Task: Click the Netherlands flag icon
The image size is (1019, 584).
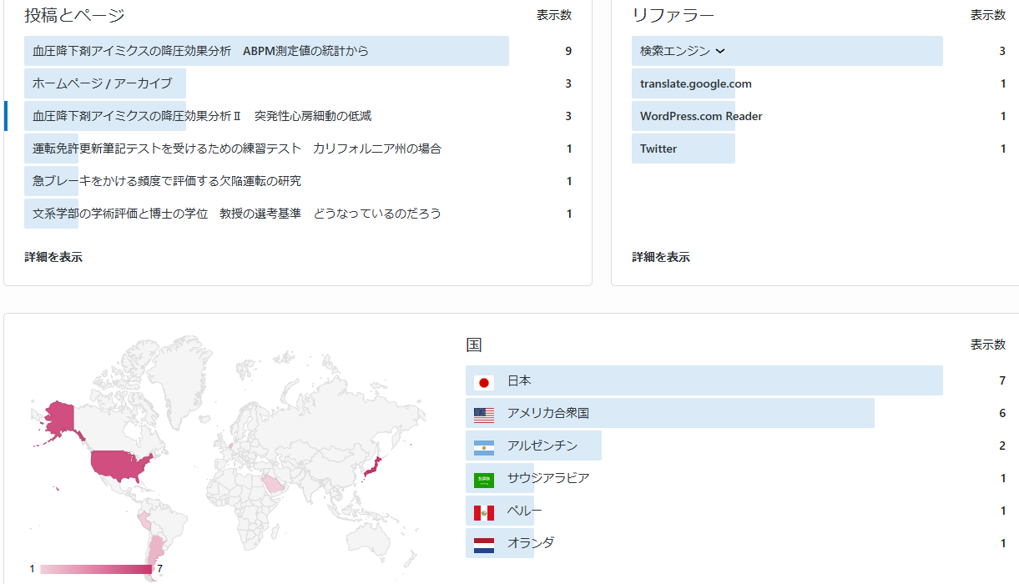Action: point(484,545)
